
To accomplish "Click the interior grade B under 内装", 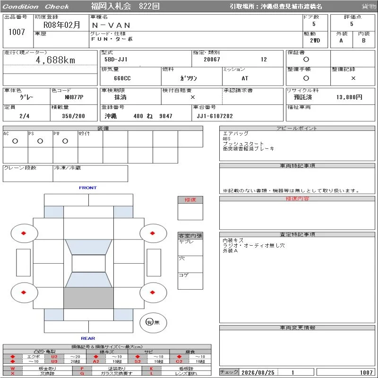I will click(x=363, y=41).
